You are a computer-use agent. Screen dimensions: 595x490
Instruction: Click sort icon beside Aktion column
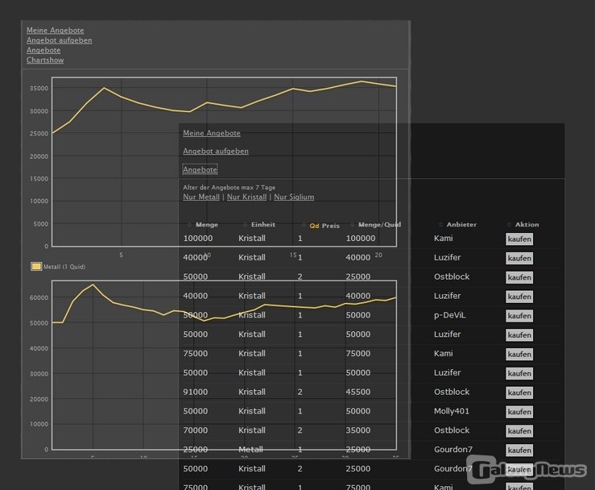pyautogui.click(x=509, y=225)
